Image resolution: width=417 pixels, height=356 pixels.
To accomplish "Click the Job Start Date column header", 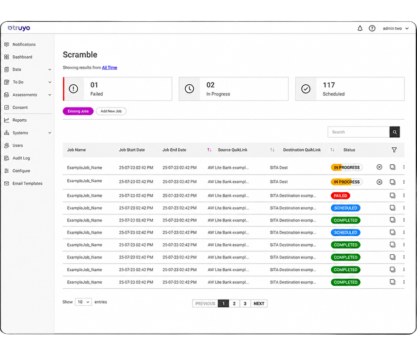I will click(x=132, y=150).
